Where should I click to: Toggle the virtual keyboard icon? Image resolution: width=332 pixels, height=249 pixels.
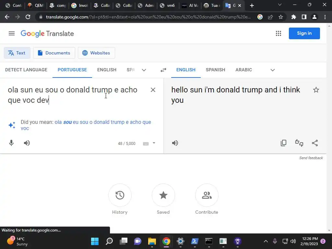tap(146, 144)
